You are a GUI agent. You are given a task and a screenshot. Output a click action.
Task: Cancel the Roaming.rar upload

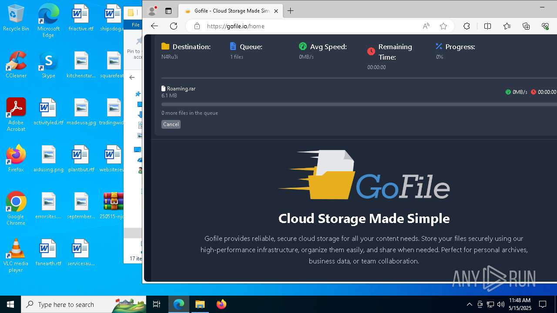pos(171,124)
